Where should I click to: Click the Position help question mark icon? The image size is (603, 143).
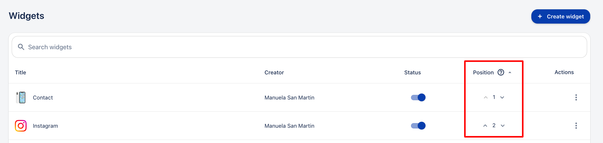[501, 72]
